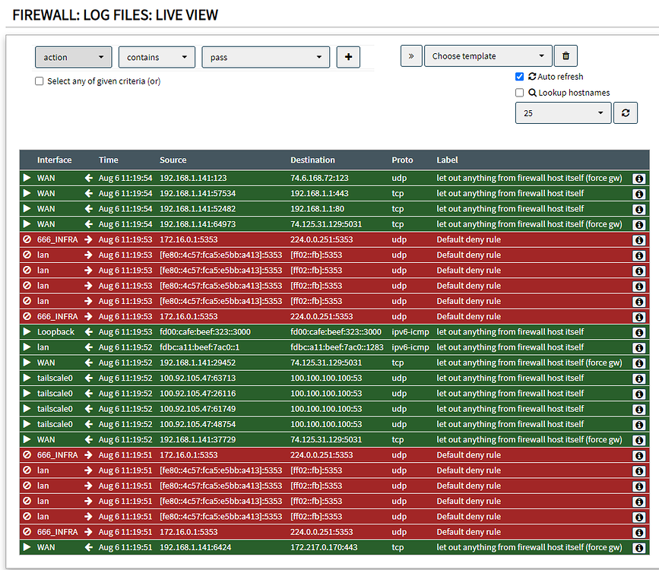Click the refresh icon next to row count dropdown
This screenshot has width=659, height=570.
click(625, 112)
